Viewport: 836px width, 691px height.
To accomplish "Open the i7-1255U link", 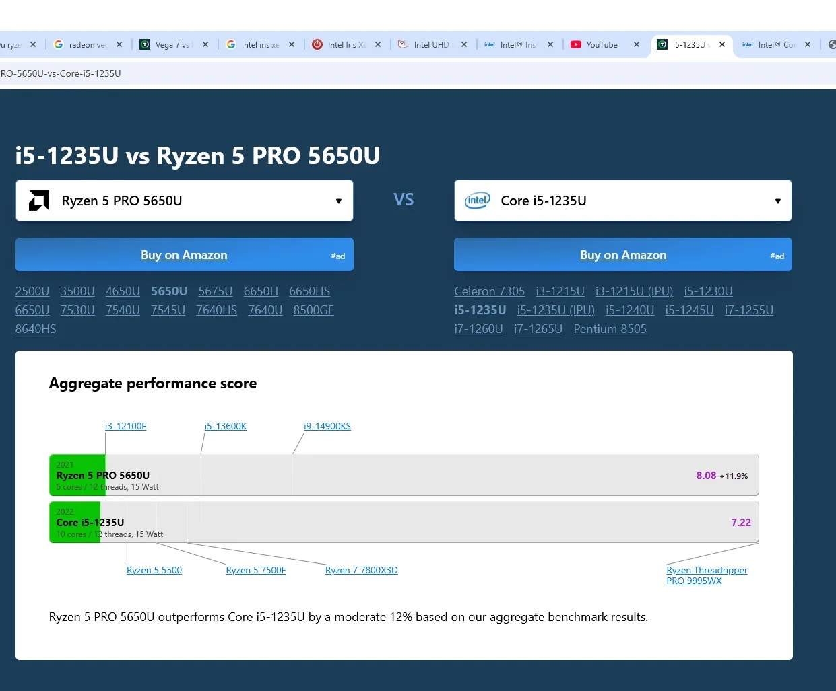I will tap(749, 310).
